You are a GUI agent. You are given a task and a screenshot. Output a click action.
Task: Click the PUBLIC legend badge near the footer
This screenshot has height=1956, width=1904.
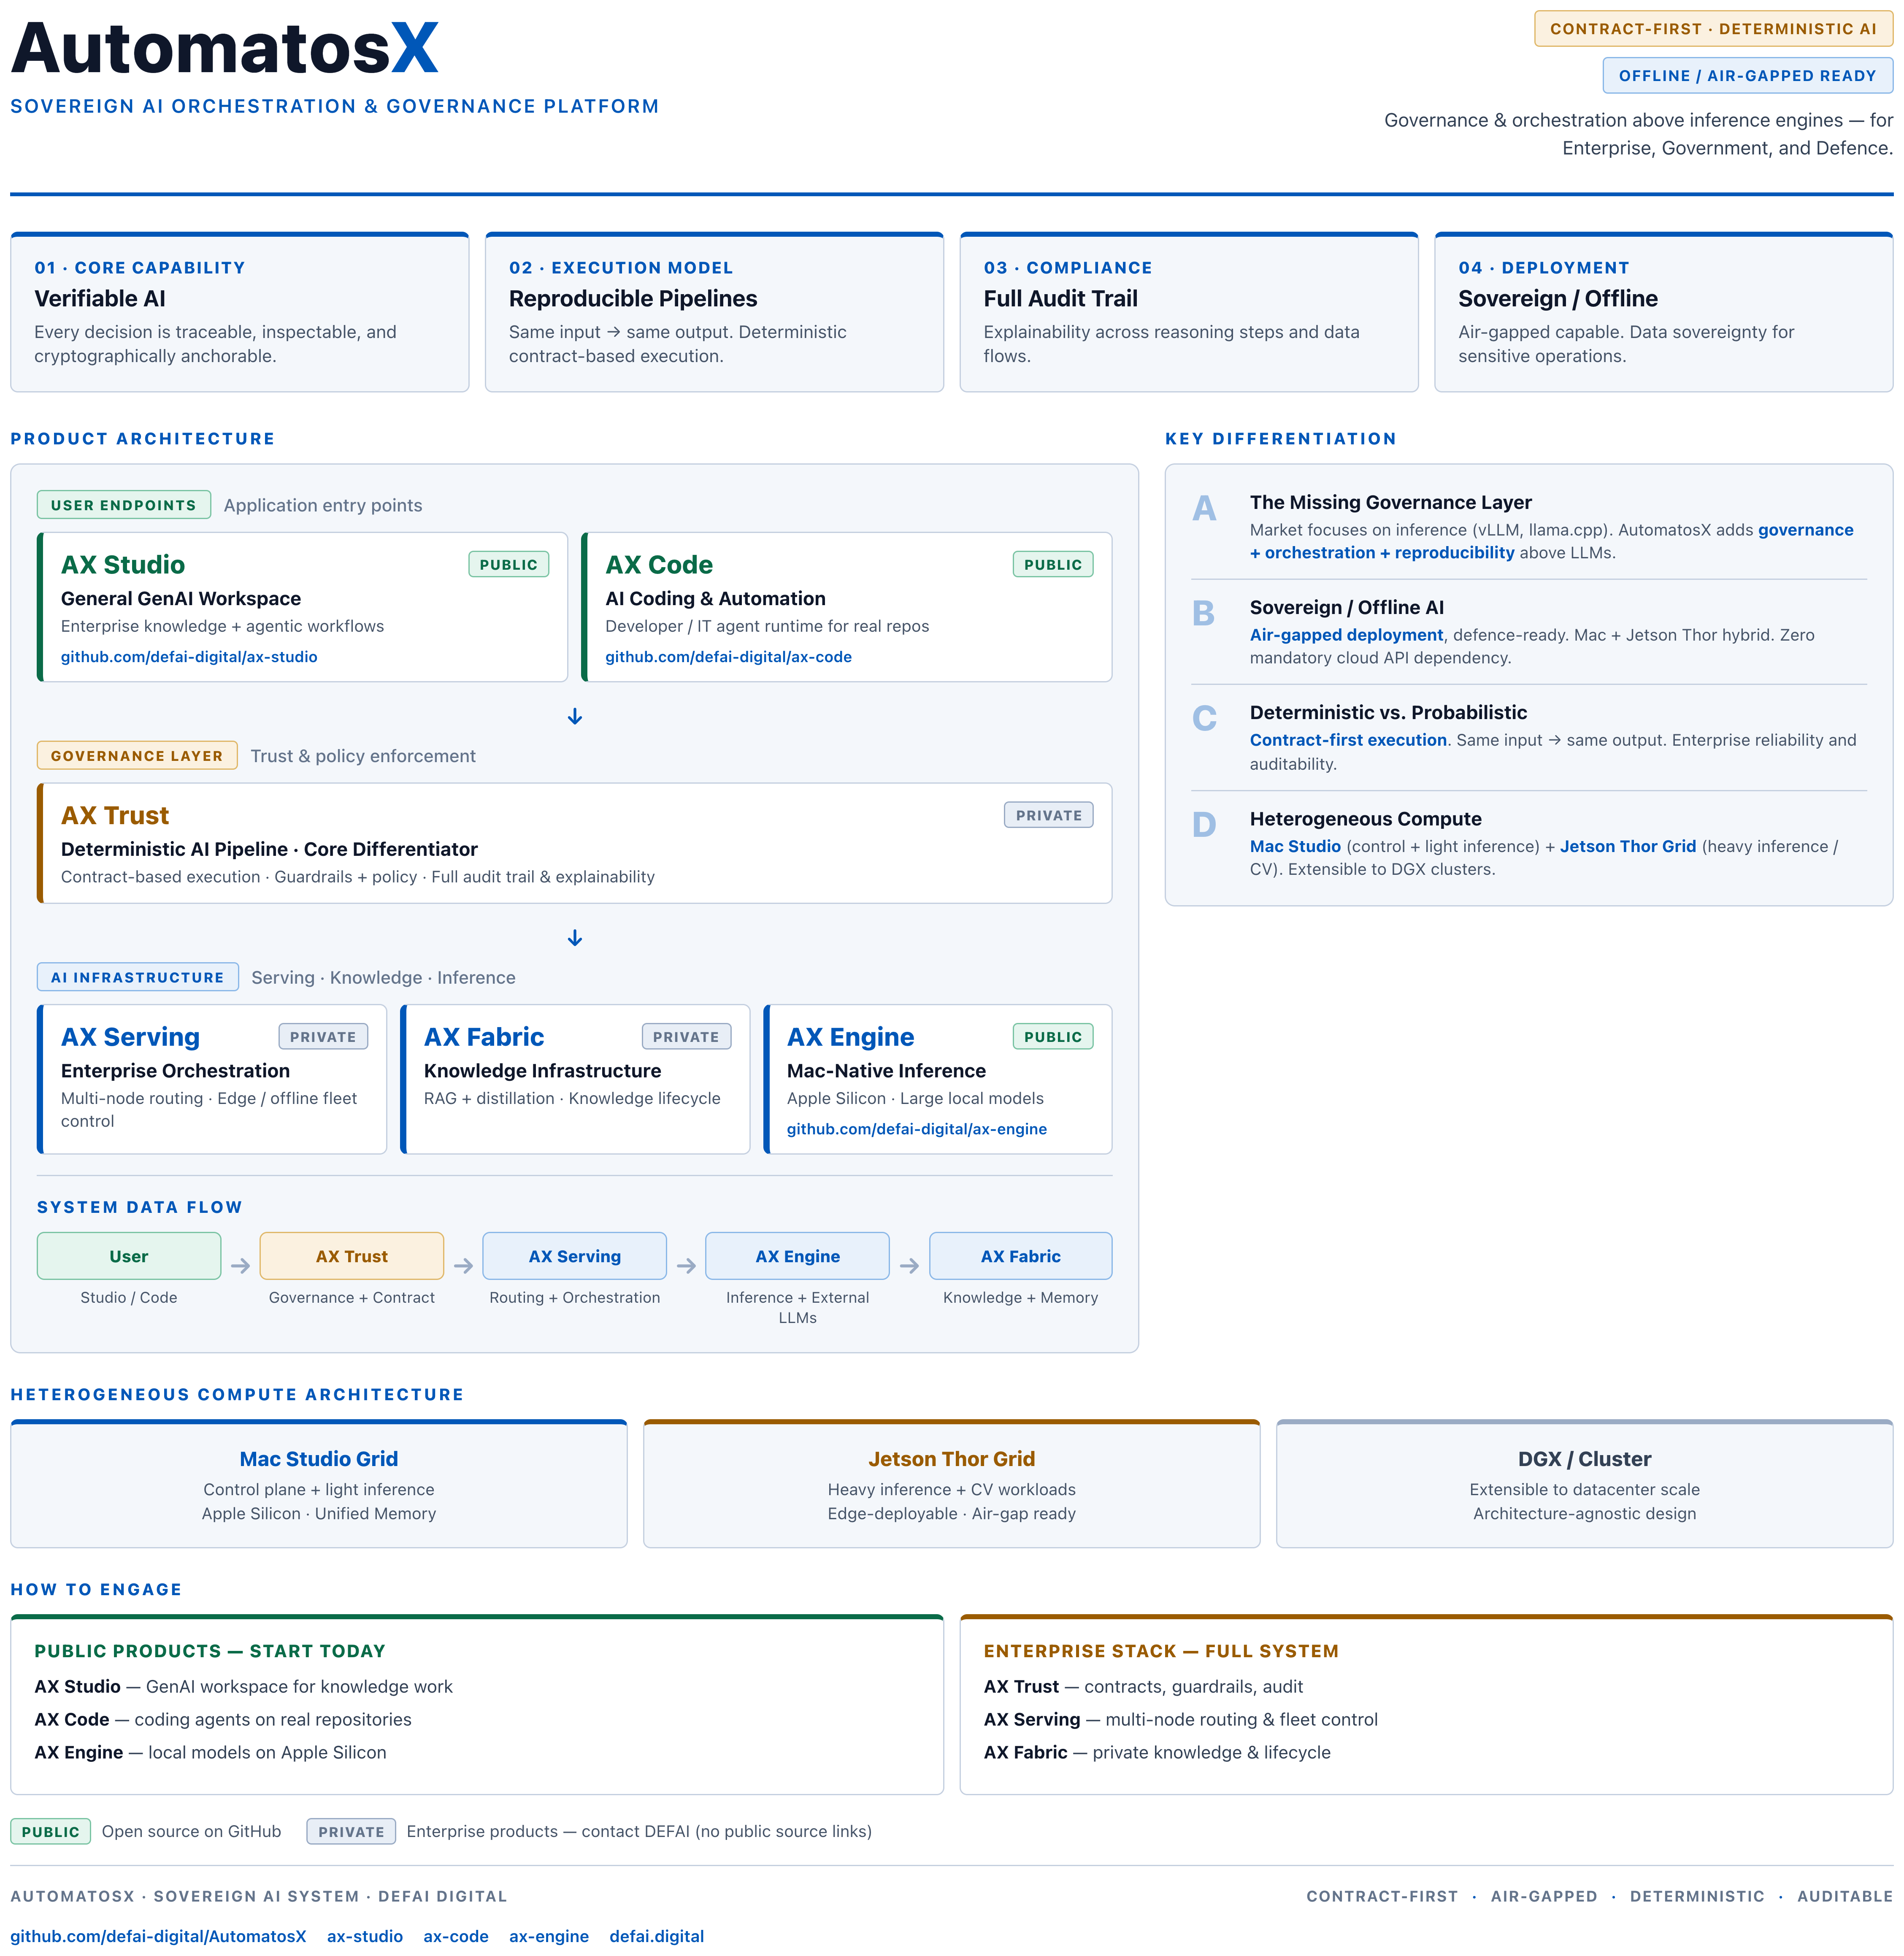50,1832
